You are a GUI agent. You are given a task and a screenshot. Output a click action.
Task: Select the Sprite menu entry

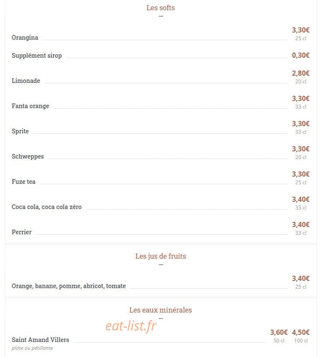click(20, 131)
